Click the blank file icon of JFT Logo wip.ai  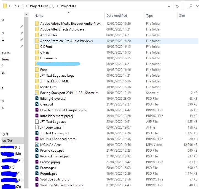[x=37, y=127]
